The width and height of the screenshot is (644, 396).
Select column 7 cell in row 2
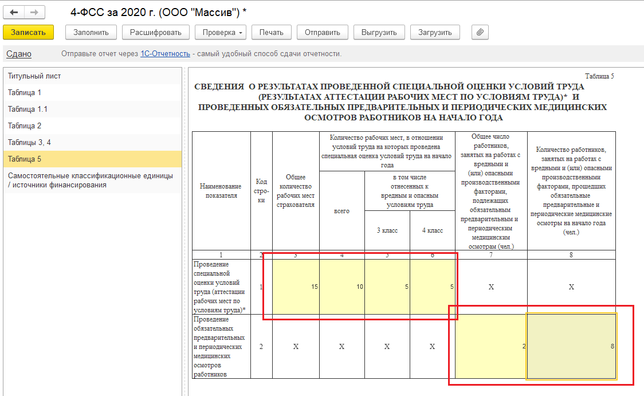pyautogui.click(x=491, y=346)
